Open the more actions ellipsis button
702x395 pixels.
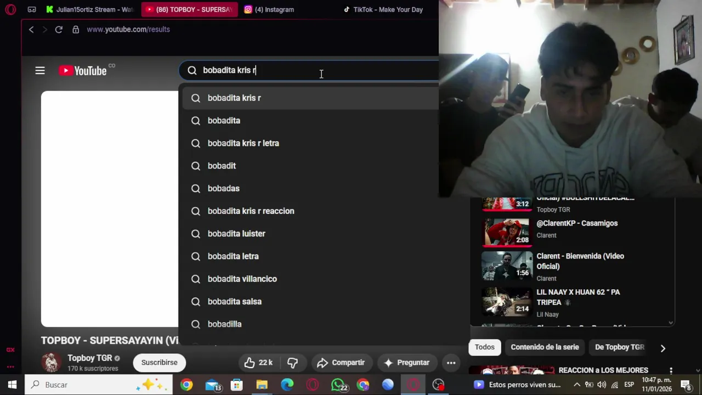pyautogui.click(x=451, y=363)
